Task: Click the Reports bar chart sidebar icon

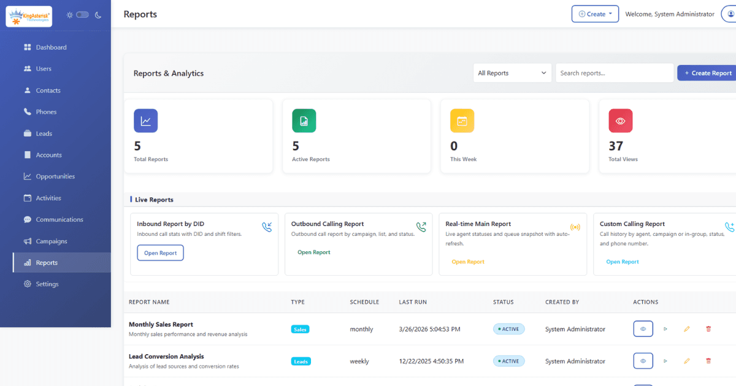Action: [27, 263]
